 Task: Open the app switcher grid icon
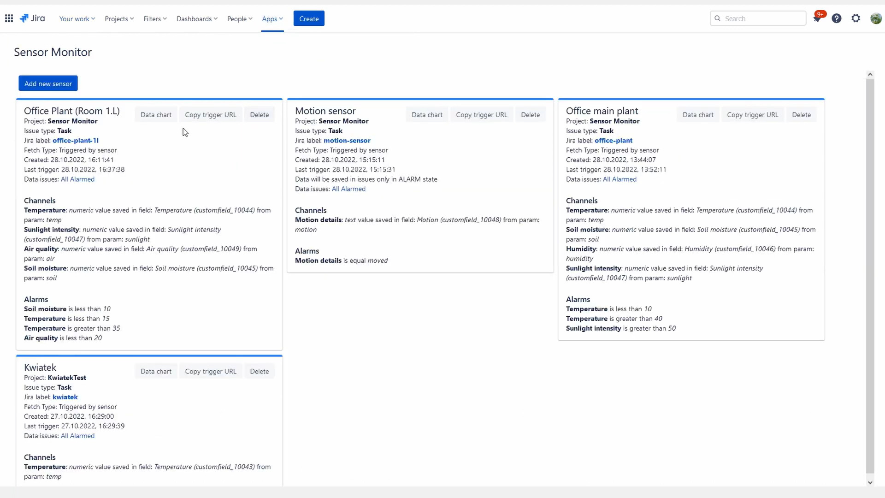click(x=9, y=18)
